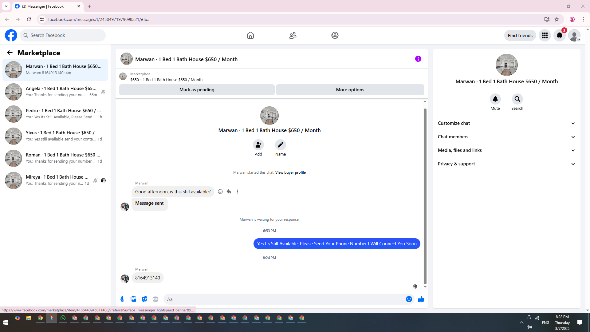The height and width of the screenshot is (332, 590).
Task: Open the purple conversation info icon
Action: coord(418,59)
